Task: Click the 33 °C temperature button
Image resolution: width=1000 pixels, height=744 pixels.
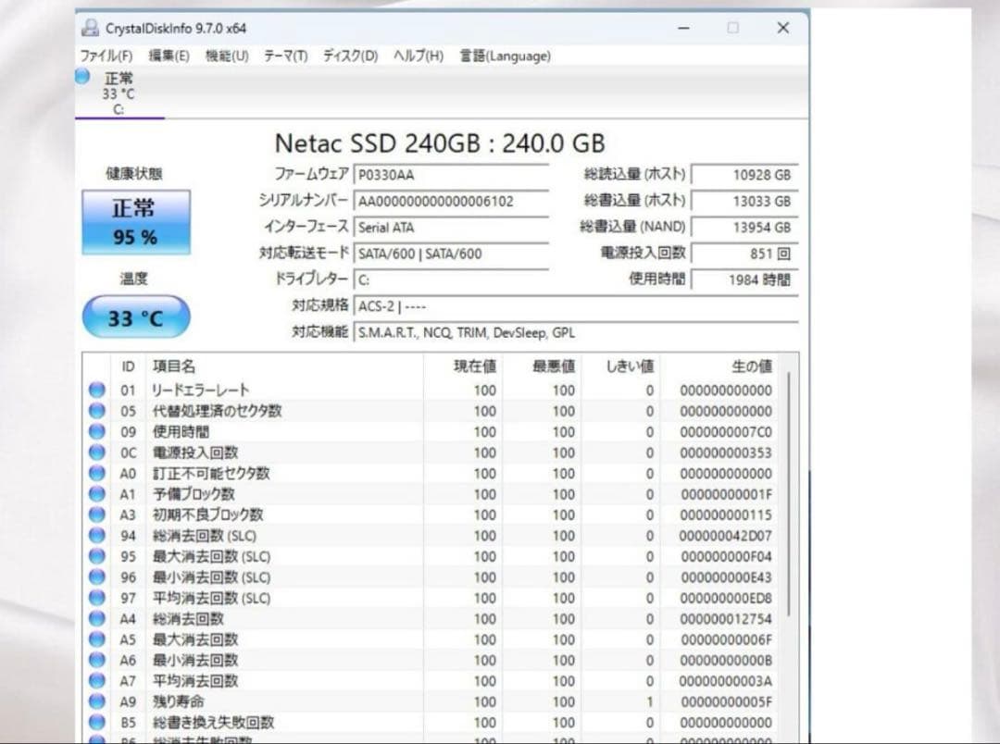Action: [x=135, y=316]
